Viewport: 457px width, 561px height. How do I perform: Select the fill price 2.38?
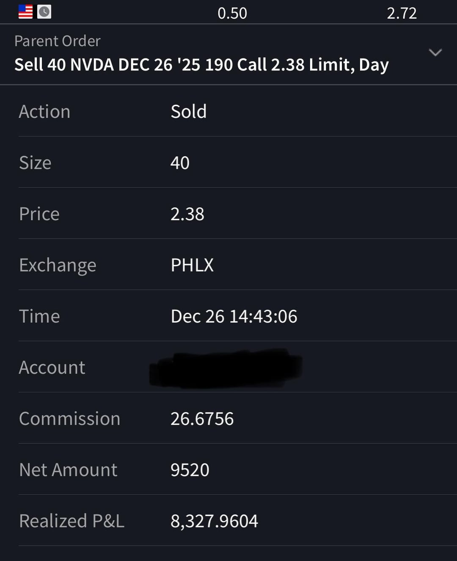(x=187, y=214)
